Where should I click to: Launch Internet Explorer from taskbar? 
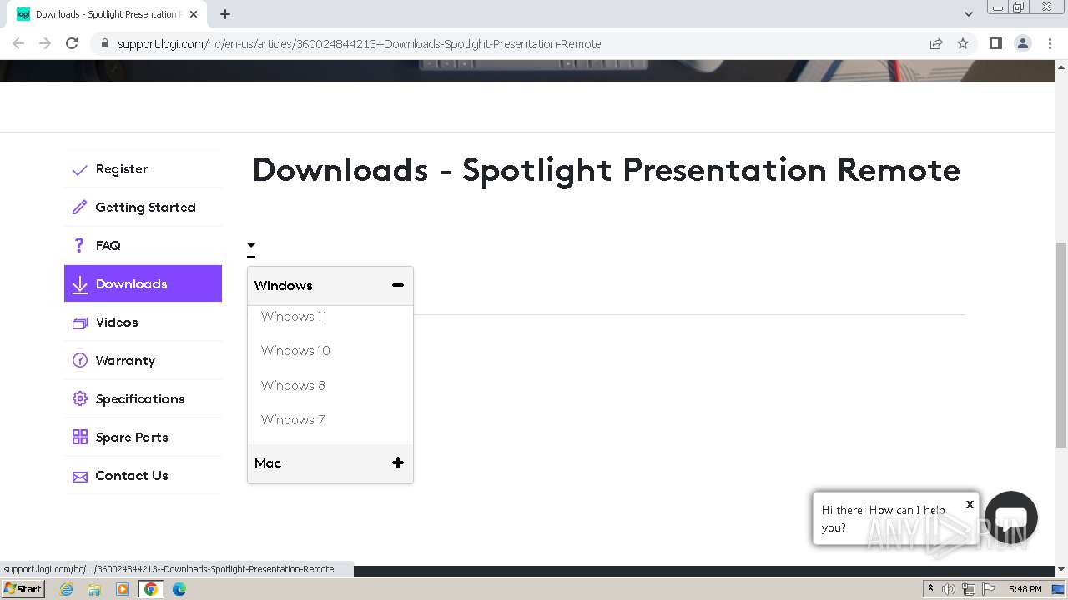pos(67,589)
